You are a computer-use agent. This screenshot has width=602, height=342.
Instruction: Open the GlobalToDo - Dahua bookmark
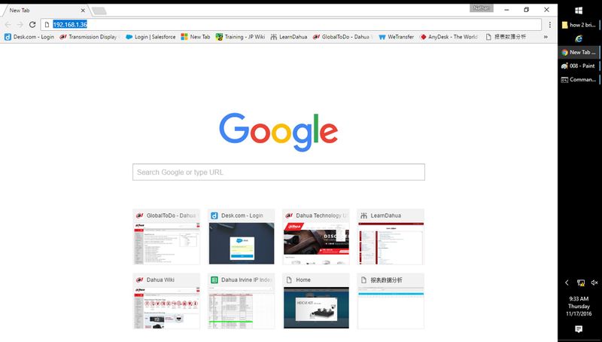click(x=342, y=37)
